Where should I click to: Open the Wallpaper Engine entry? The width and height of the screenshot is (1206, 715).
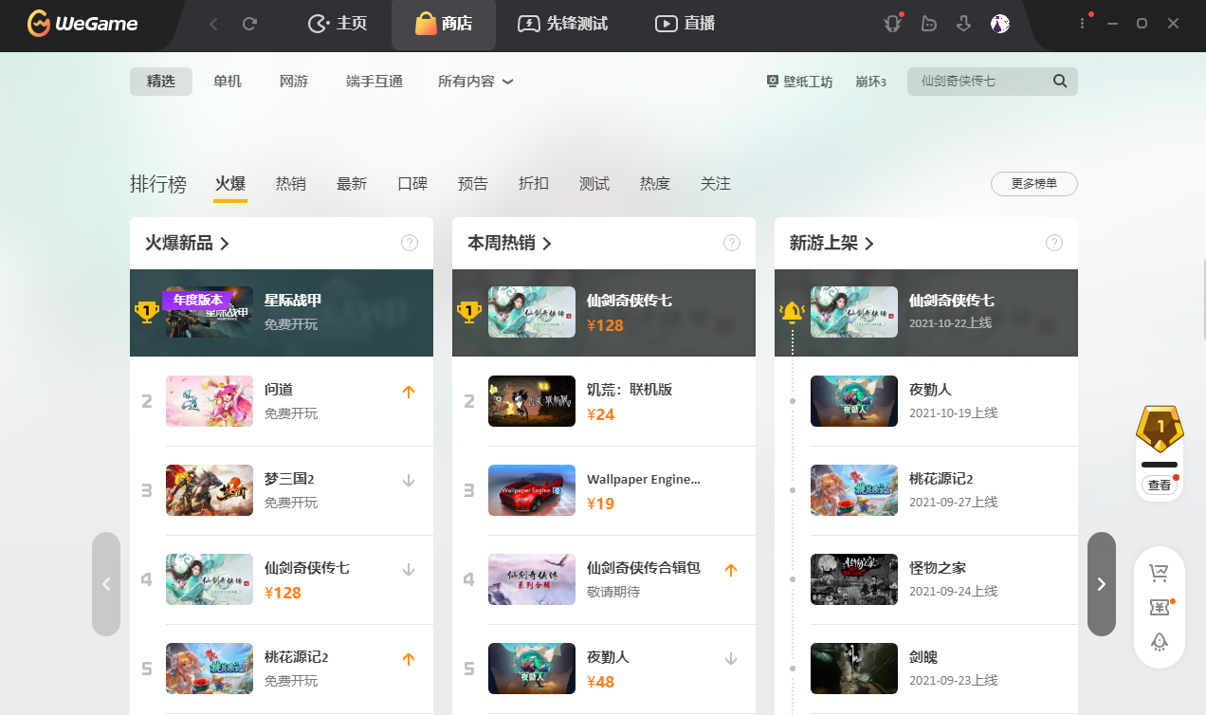pyautogui.click(x=604, y=490)
